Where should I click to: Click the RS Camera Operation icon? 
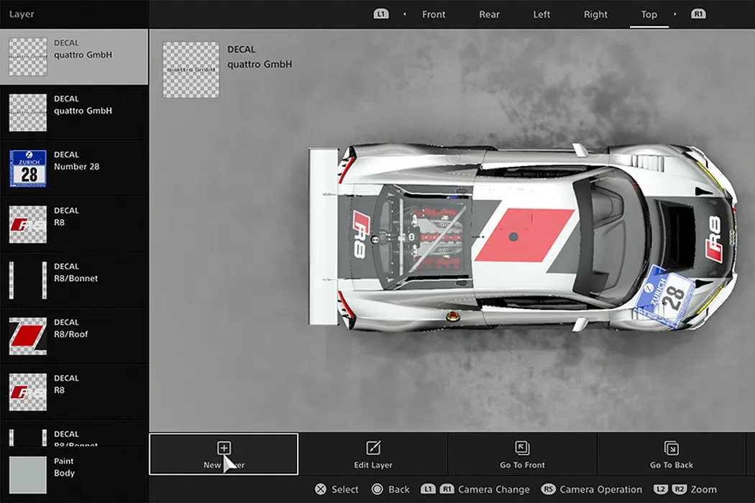pyautogui.click(x=549, y=489)
